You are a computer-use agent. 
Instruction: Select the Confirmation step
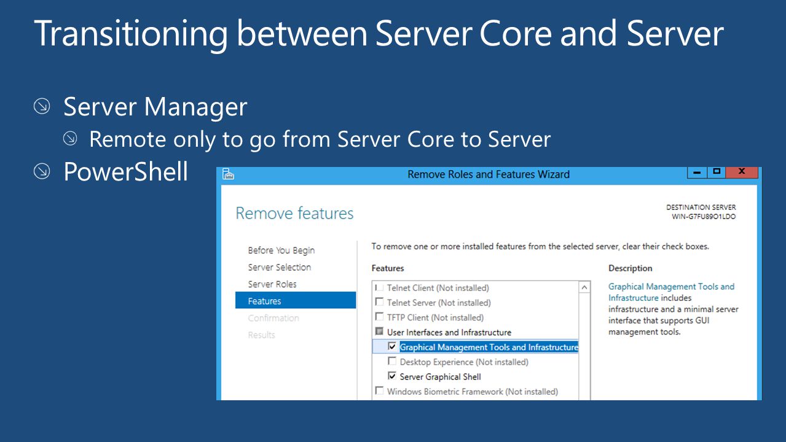273,318
